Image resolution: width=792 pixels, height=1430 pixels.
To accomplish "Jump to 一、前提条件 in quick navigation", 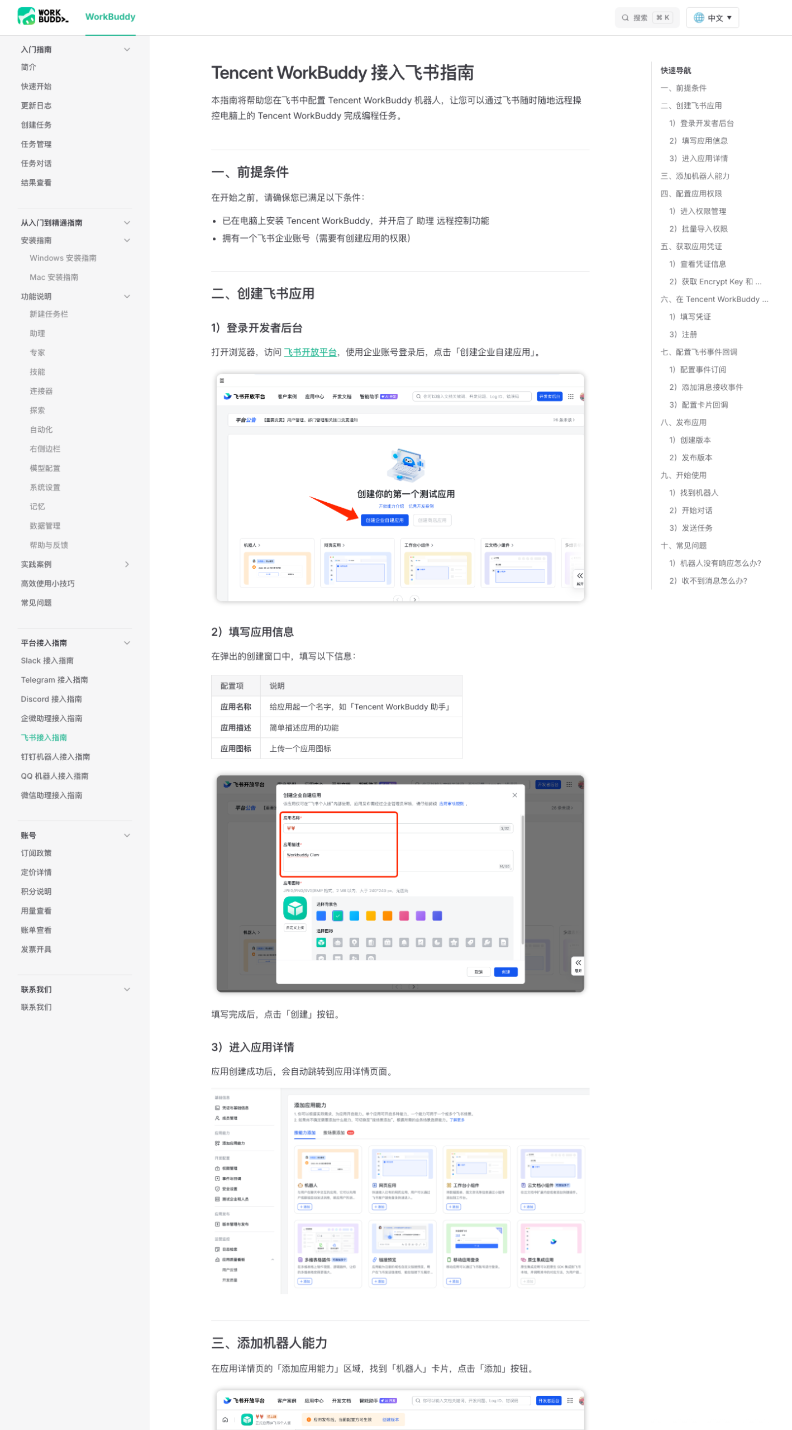I will (x=683, y=88).
